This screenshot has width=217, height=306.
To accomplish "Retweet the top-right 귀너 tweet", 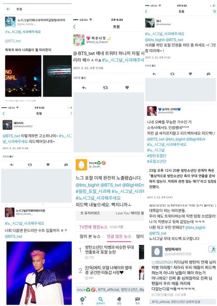I will click(172, 74).
